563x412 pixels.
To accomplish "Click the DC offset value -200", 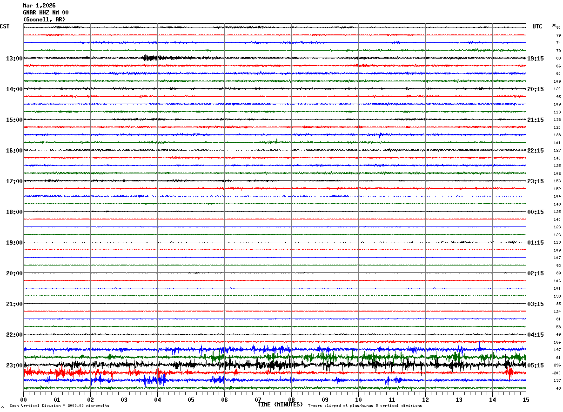I will coord(556,373).
